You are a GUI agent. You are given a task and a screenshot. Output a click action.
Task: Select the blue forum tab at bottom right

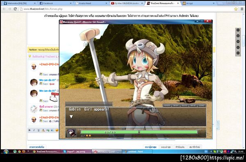click(x=150, y=147)
